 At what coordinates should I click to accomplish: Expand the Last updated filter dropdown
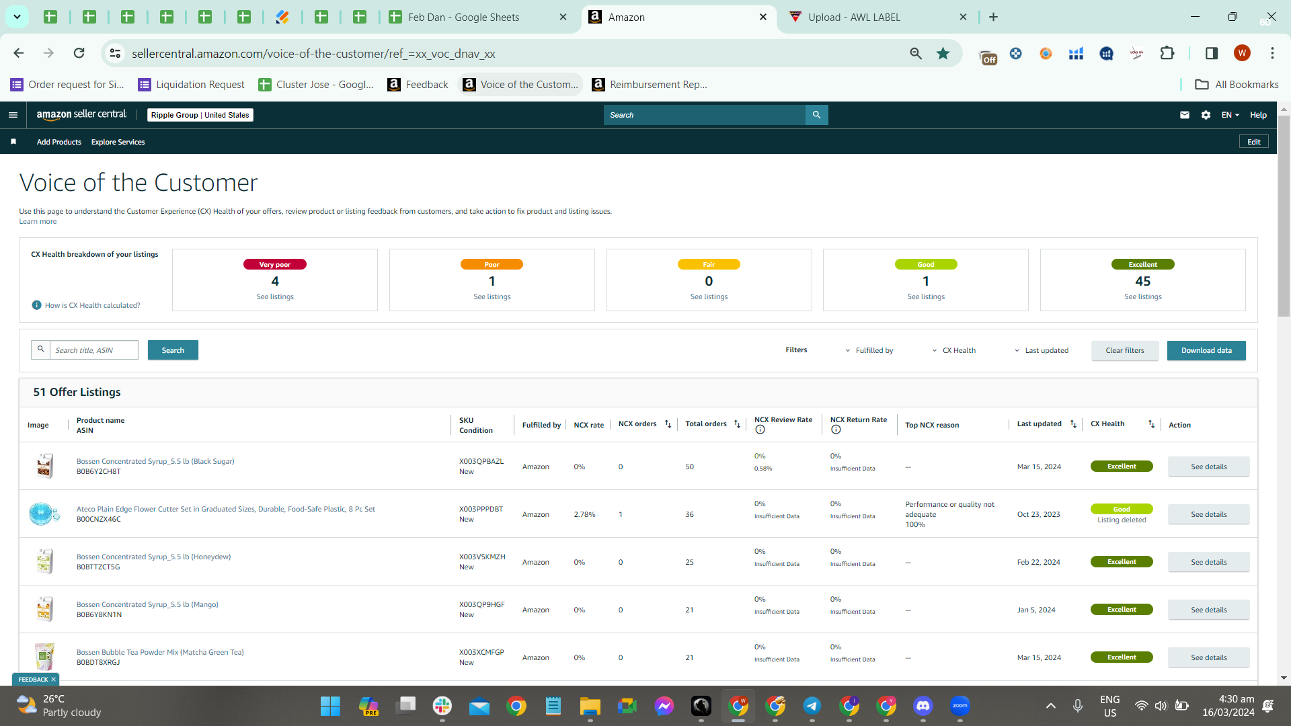[1042, 350]
